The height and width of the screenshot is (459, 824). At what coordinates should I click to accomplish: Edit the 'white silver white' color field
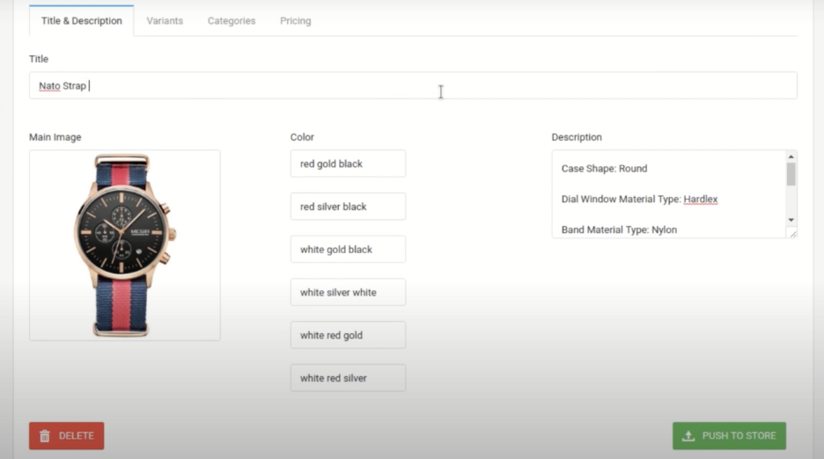pos(348,293)
